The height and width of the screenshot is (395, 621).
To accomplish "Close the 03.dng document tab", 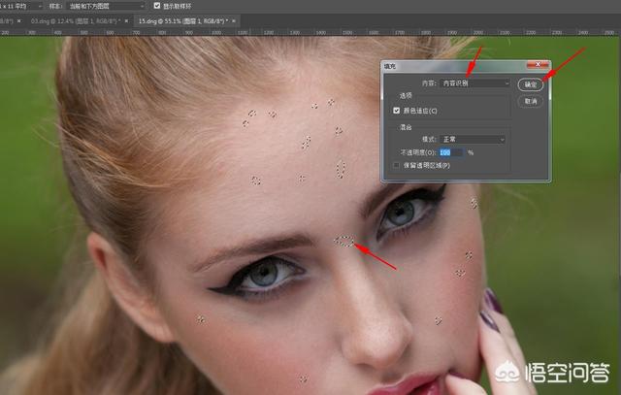I will pos(126,21).
